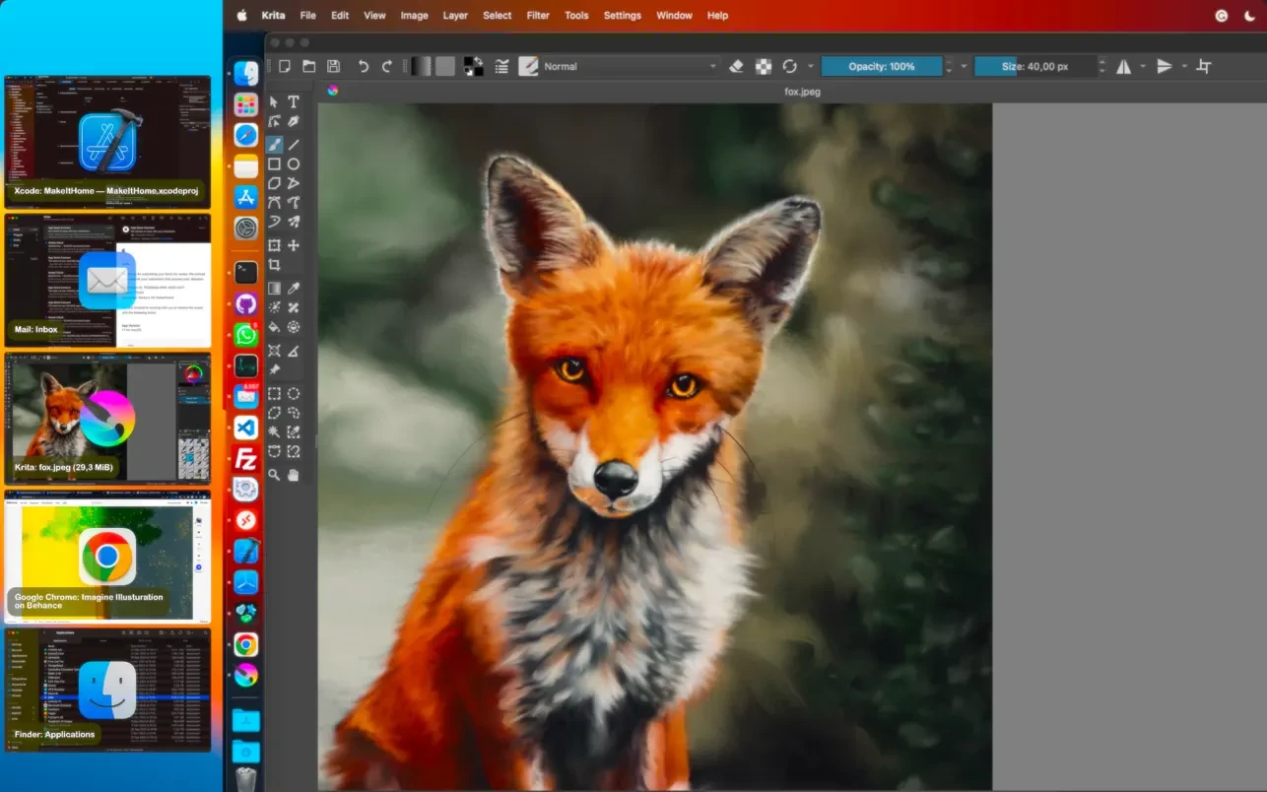Image resolution: width=1267 pixels, height=792 pixels.
Task: Select the Fill bucket tool
Action: point(275,327)
